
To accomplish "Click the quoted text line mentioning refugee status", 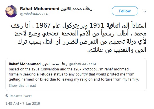I will coord(71,74).
